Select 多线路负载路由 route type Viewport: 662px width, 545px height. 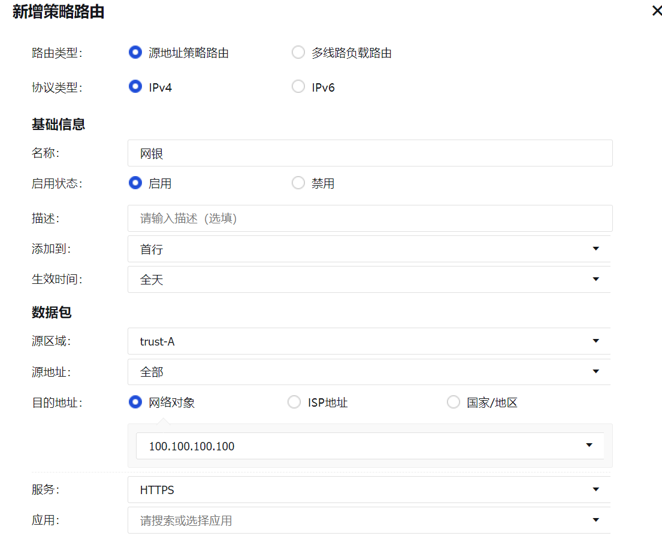[298, 53]
